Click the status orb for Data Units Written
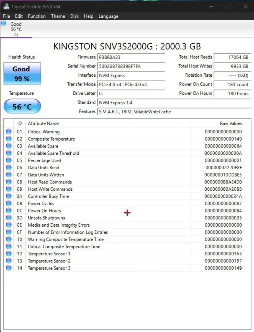The width and height of the screenshot is (254, 332). click(9, 175)
